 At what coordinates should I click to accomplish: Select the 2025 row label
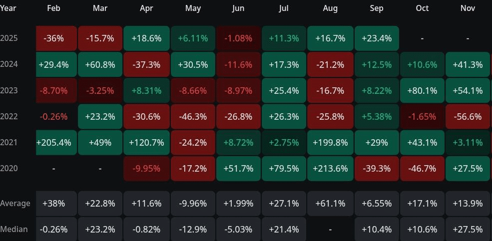click(9, 38)
